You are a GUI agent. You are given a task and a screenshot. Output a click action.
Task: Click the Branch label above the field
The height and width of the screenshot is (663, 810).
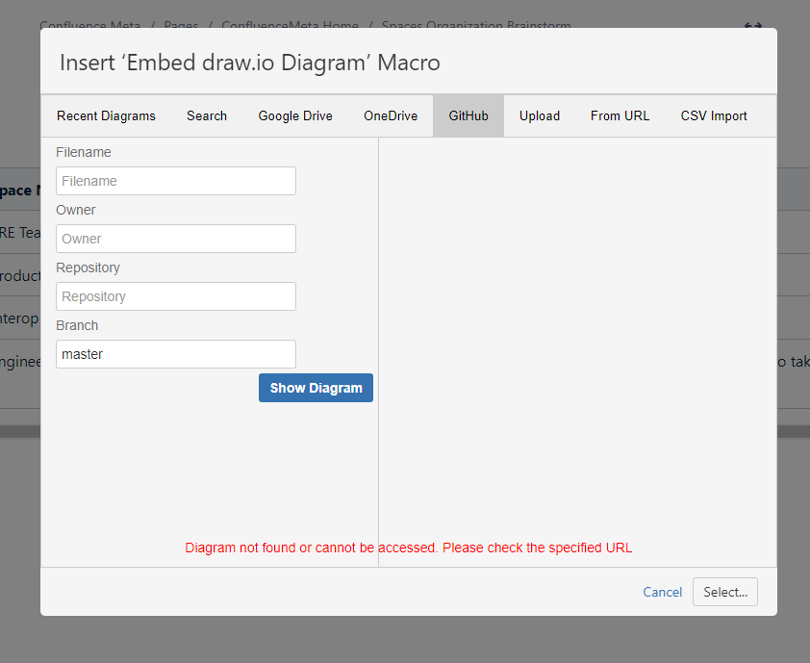coord(77,325)
